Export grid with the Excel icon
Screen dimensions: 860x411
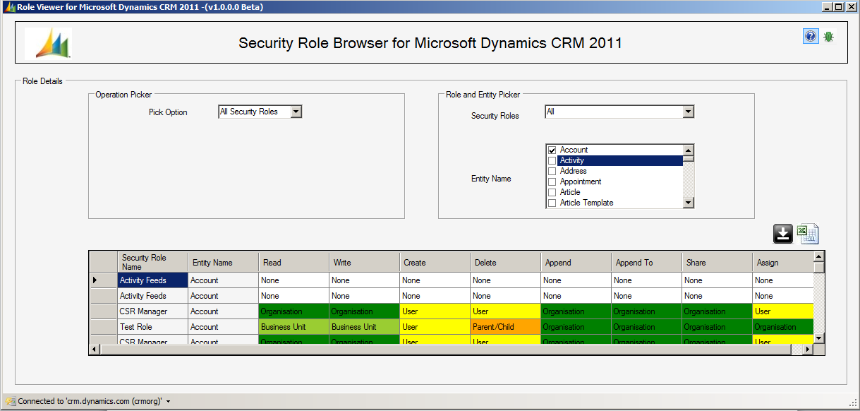[x=808, y=234]
